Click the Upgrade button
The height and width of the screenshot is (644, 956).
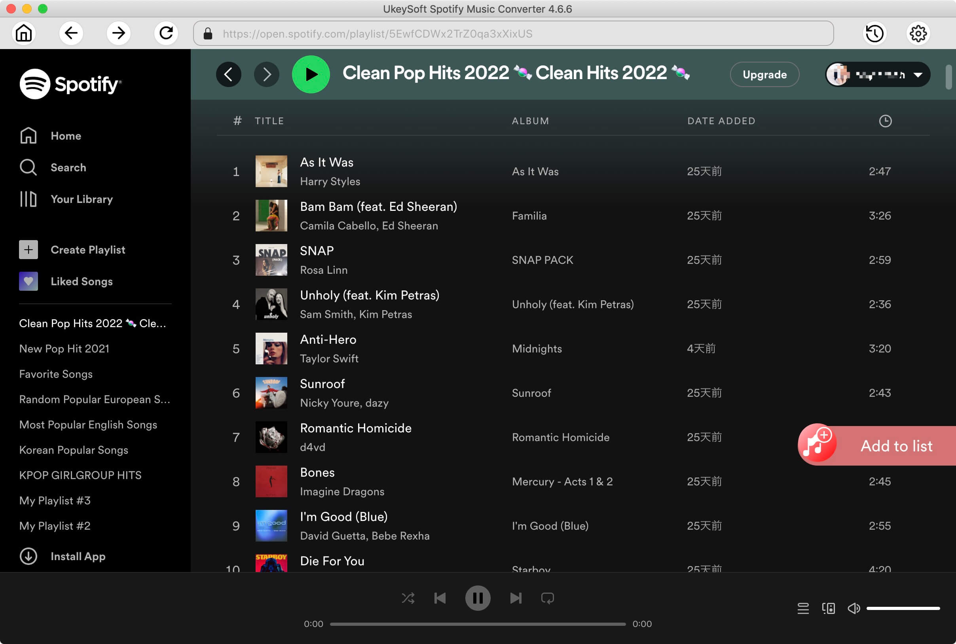763,74
